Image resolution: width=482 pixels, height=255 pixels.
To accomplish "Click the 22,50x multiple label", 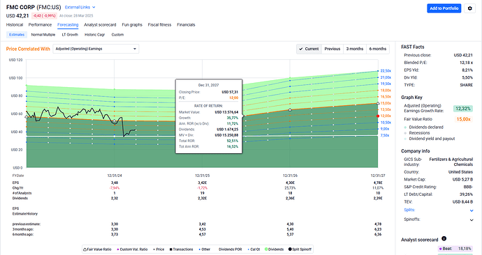I will pos(386,71).
